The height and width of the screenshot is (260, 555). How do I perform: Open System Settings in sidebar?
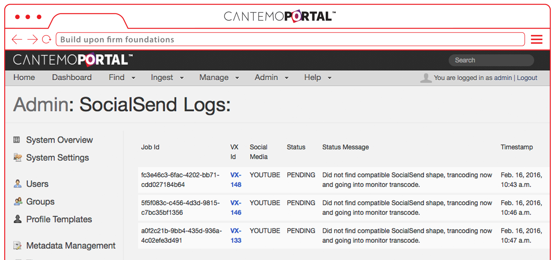[57, 158]
